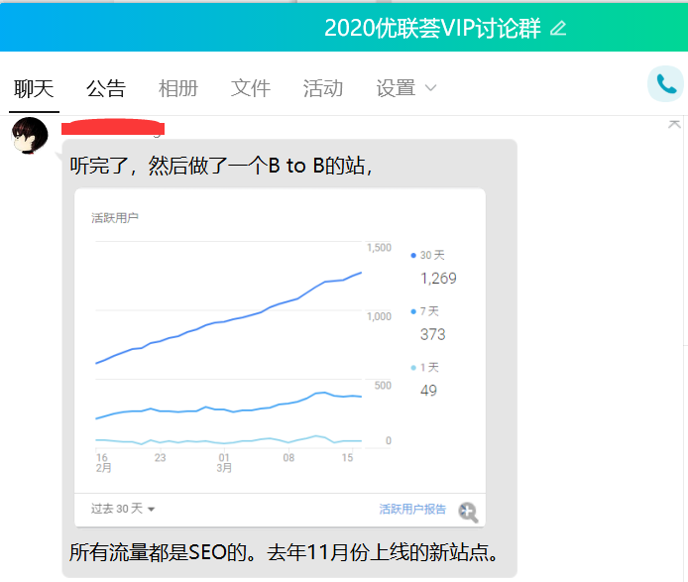This screenshot has width=688, height=582.
Task: Start a call with the phone icon
Action: pyautogui.click(x=664, y=84)
